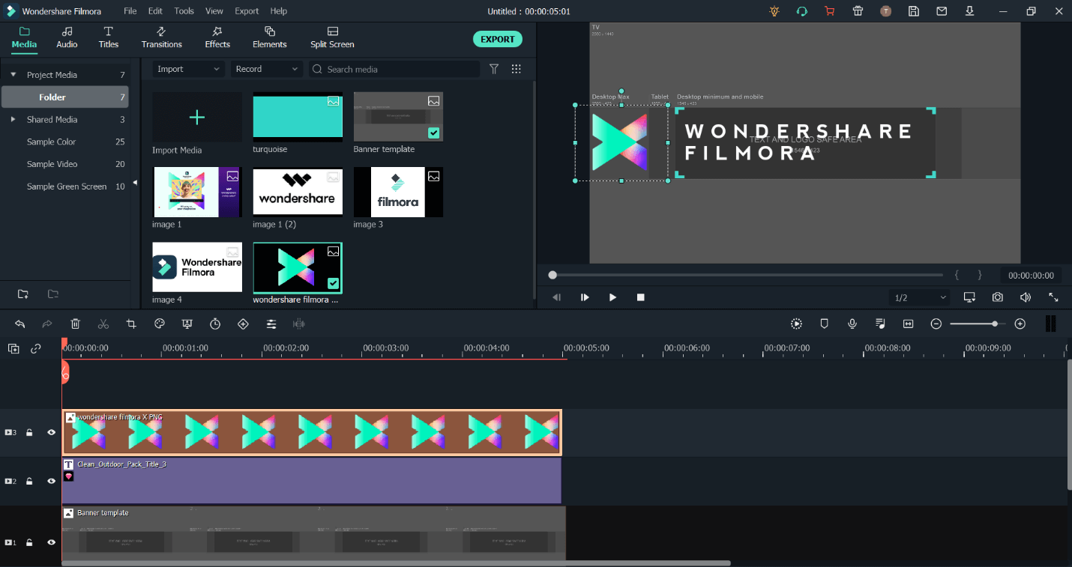Lock track 2 with the padlock
Screen dimensions: 1072x567
click(29, 481)
